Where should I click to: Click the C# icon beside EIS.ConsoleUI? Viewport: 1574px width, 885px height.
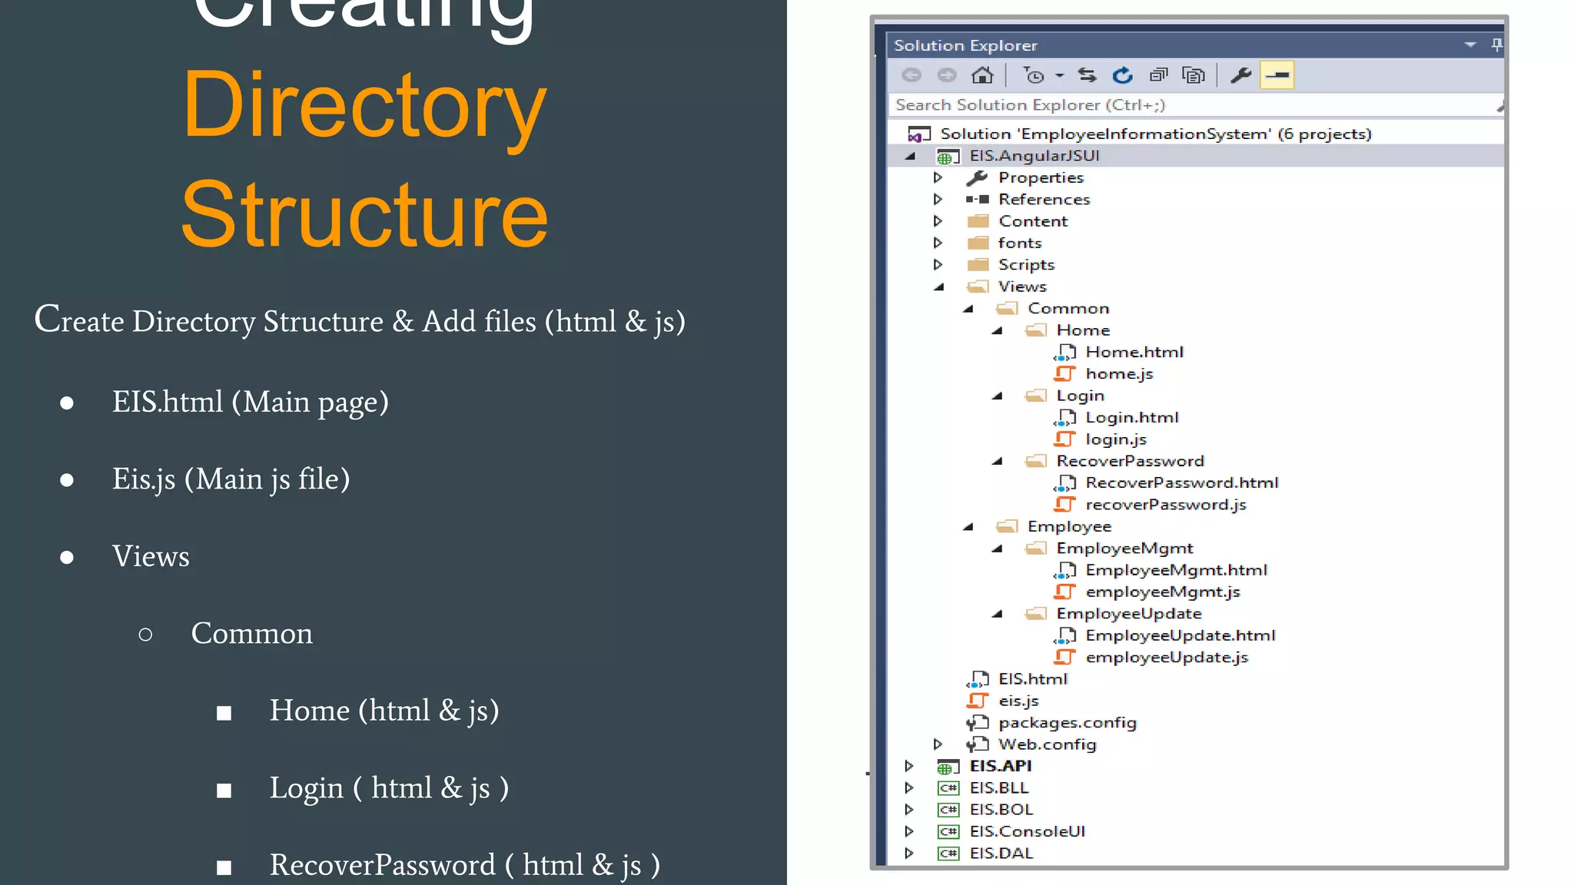pyautogui.click(x=948, y=832)
